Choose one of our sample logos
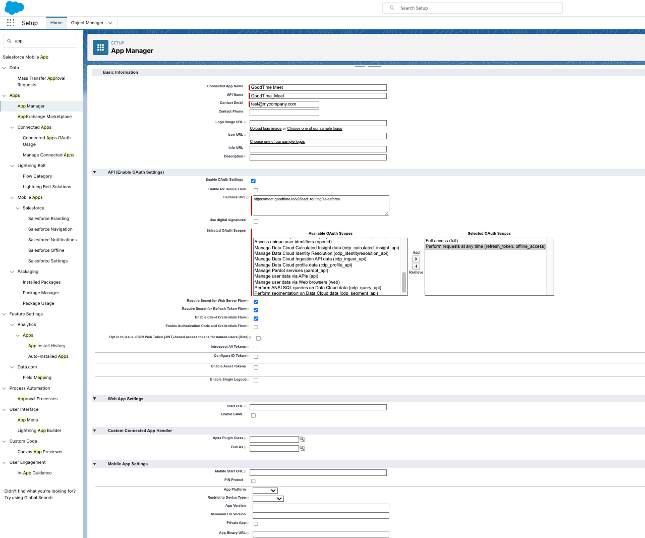The width and height of the screenshot is (645, 538). (x=277, y=141)
